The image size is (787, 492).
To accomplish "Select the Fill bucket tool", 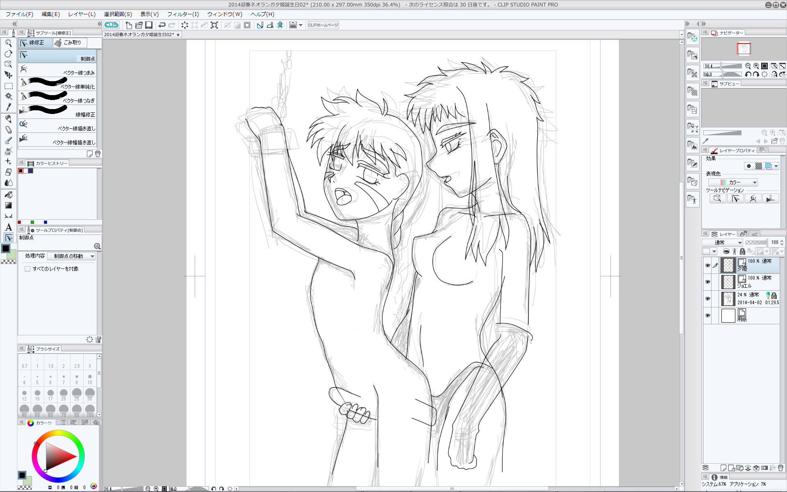I will point(8,195).
